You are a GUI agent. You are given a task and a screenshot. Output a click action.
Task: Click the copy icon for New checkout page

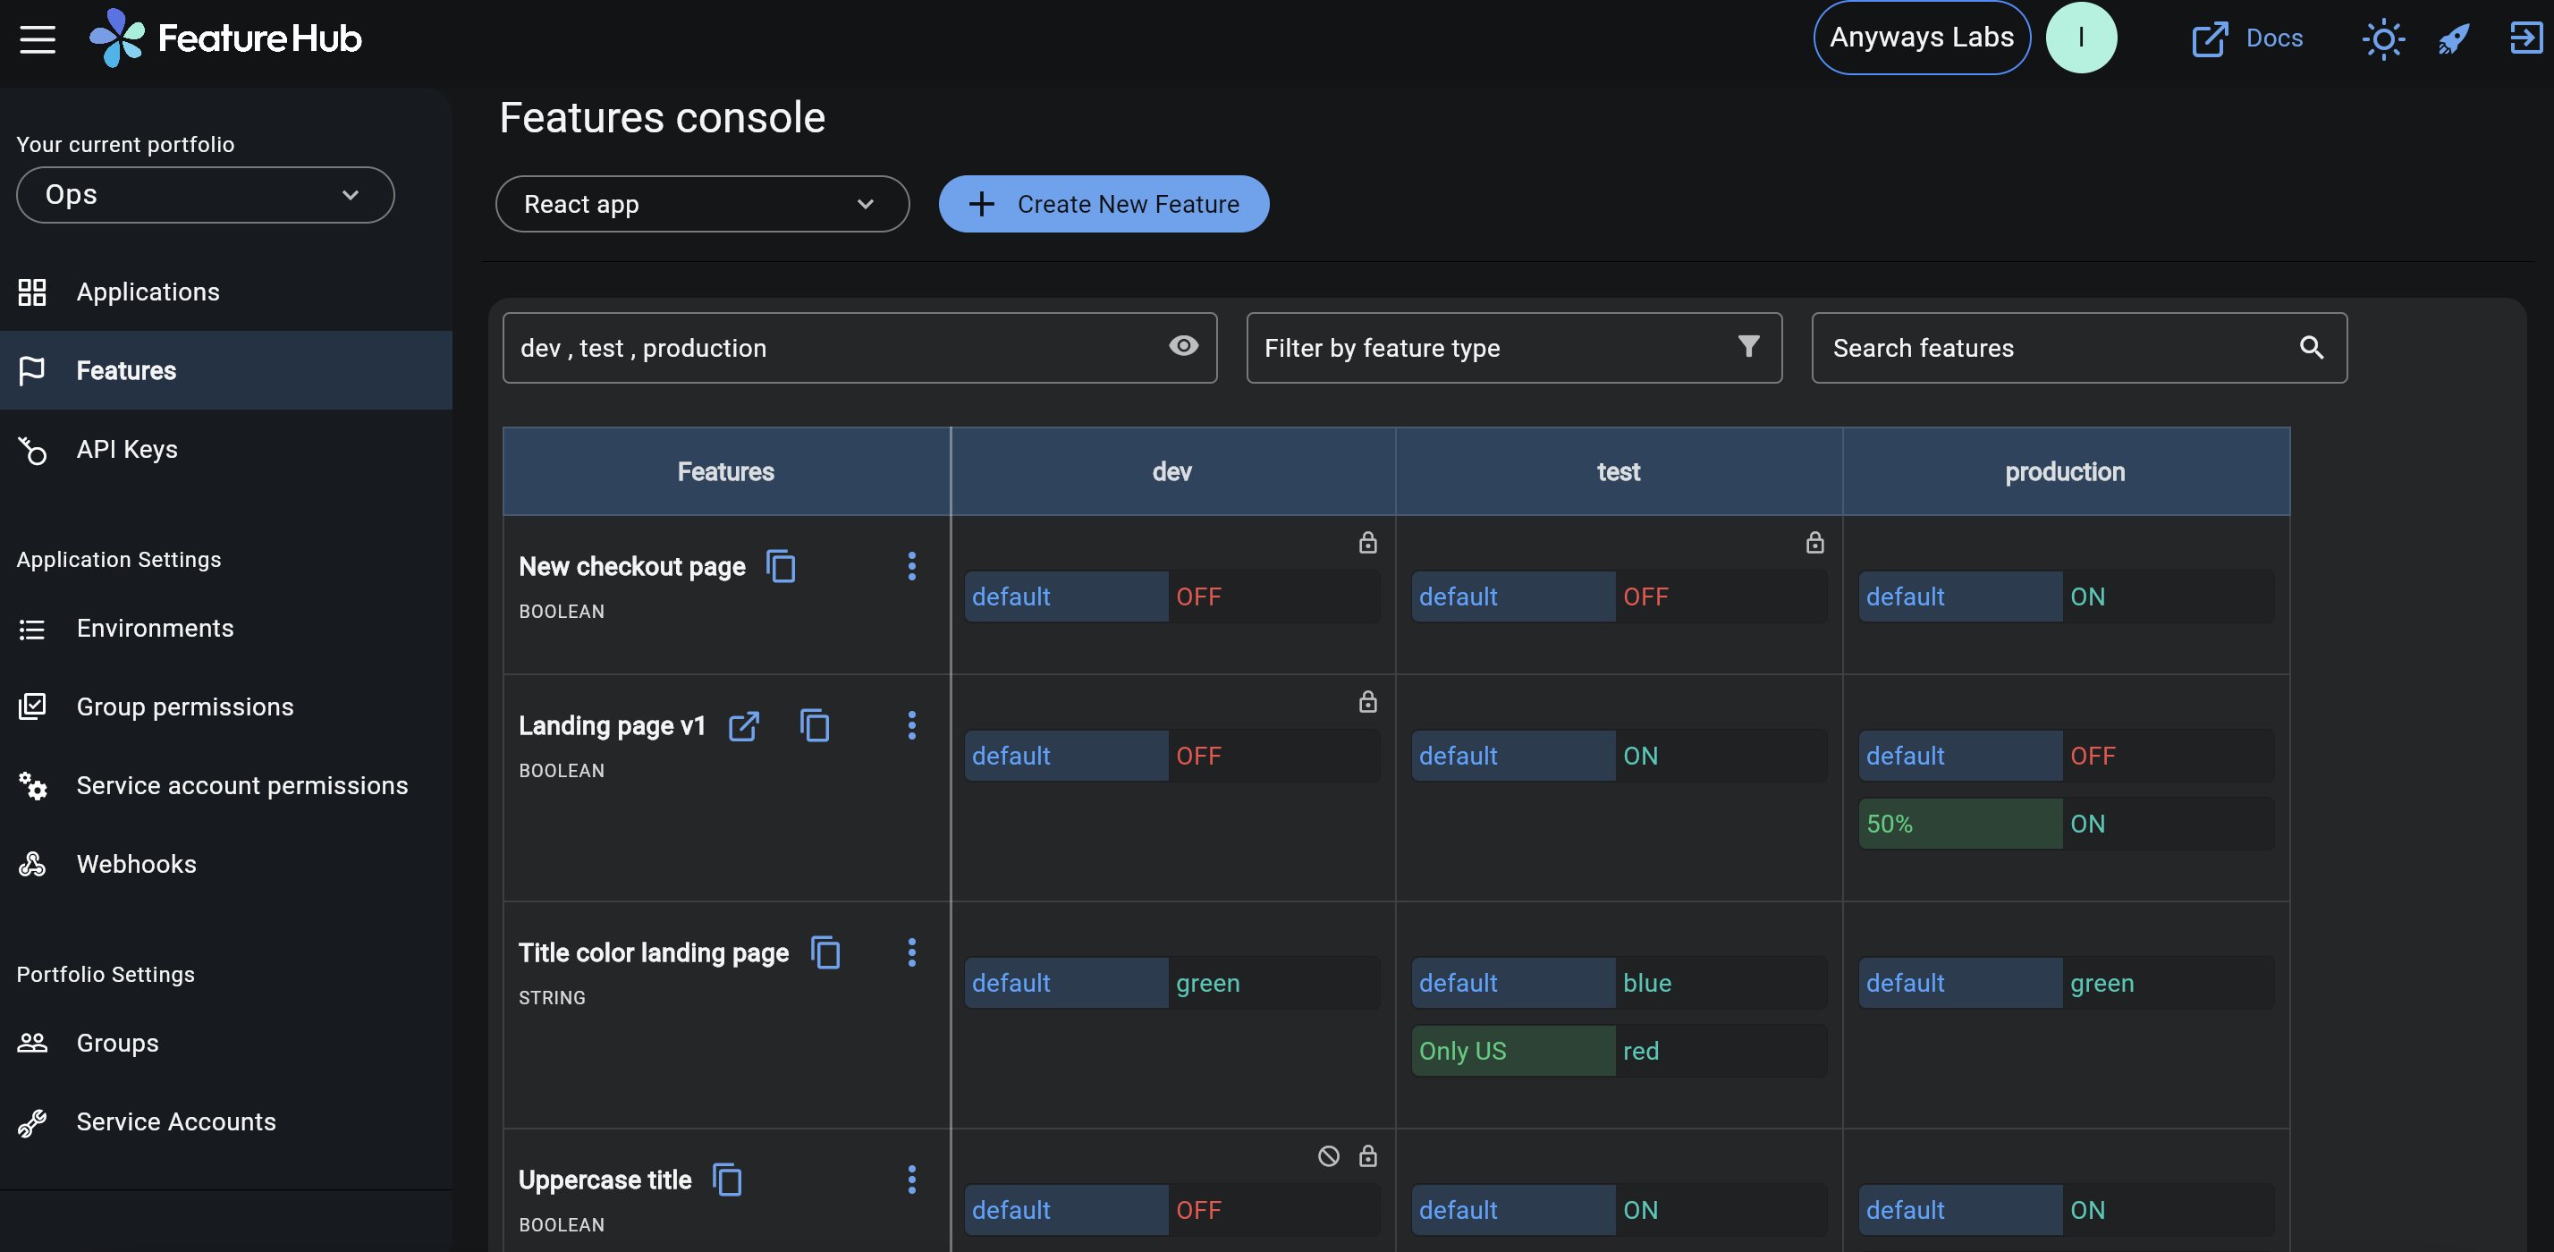(780, 565)
